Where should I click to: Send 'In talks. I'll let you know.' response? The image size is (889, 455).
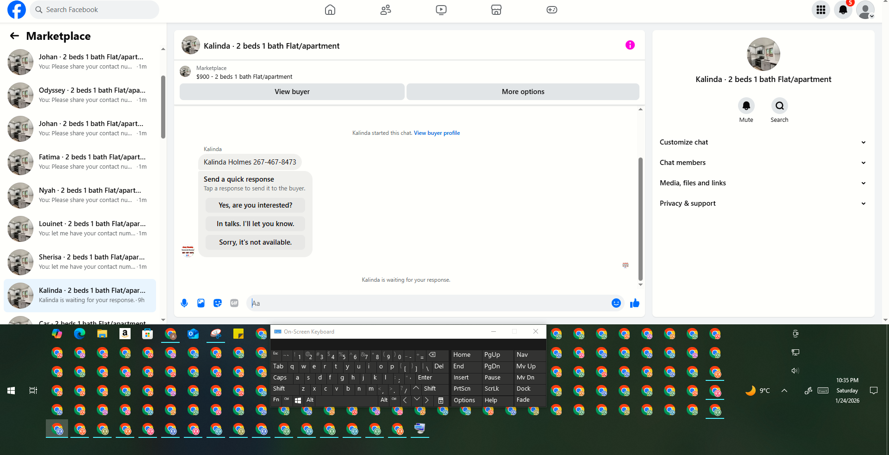tap(256, 224)
